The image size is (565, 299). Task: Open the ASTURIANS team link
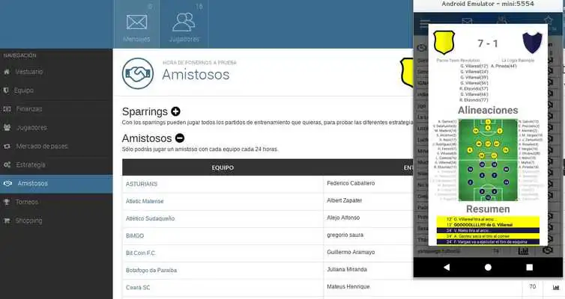[x=142, y=183]
